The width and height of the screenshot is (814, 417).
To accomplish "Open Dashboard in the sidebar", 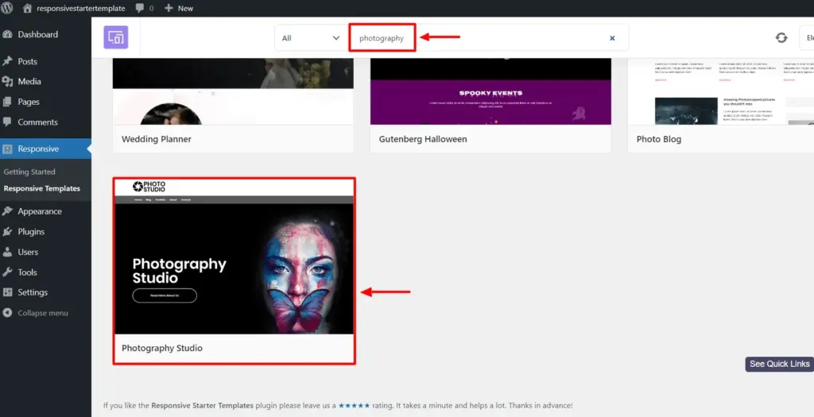I will pos(37,34).
